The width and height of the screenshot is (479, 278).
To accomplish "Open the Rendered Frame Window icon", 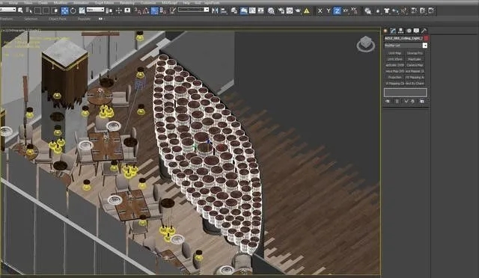I will click(290, 11).
